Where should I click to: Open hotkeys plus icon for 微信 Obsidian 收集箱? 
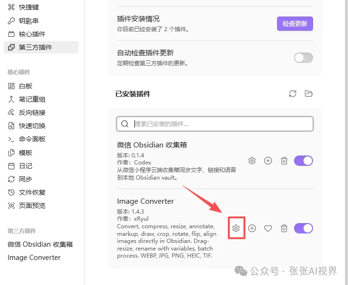pos(268,161)
